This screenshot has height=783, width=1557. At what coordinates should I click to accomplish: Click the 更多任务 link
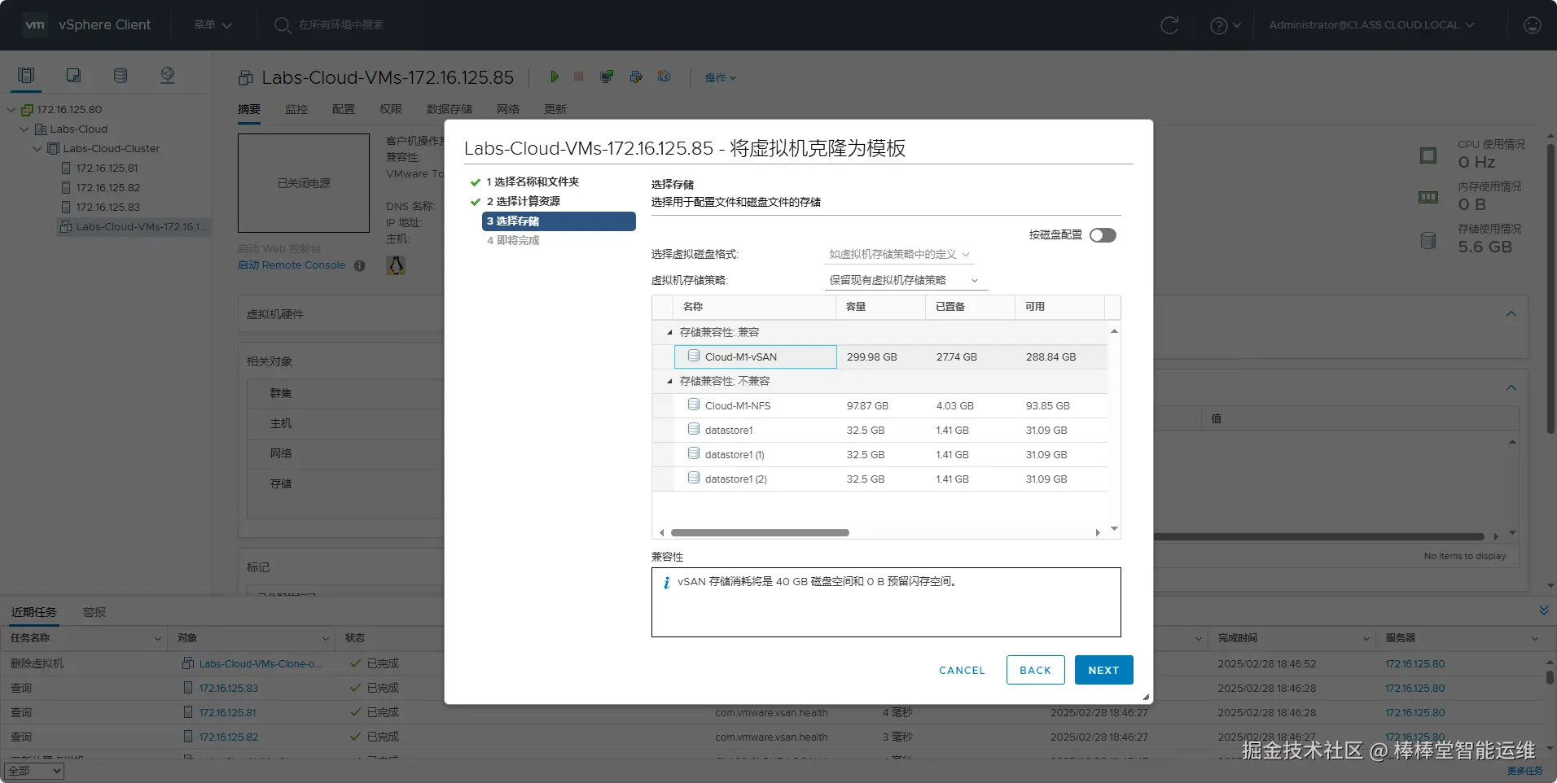coord(1525,771)
